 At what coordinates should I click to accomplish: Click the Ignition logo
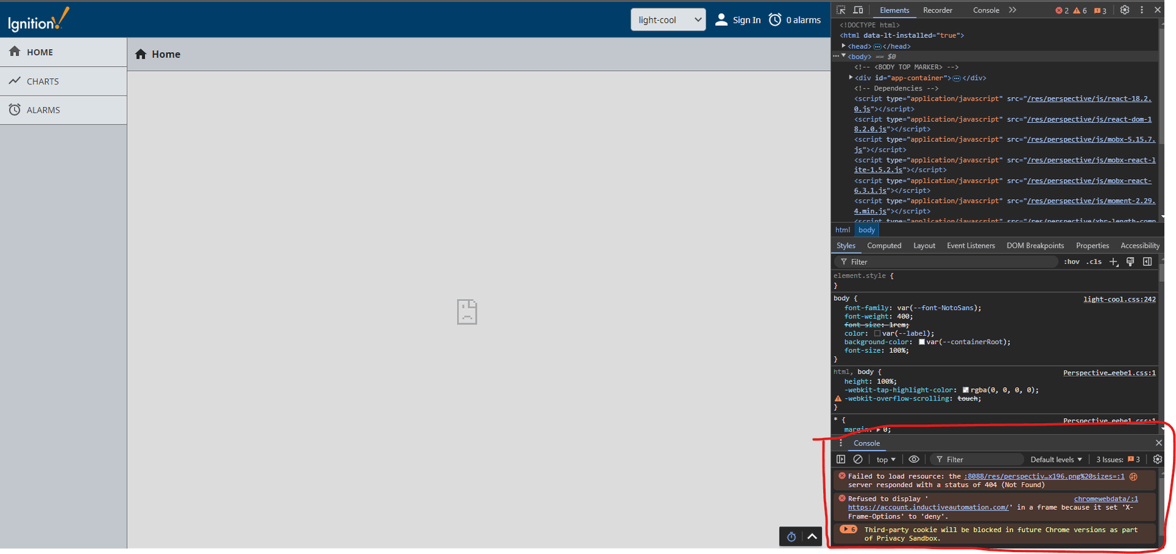[39, 20]
